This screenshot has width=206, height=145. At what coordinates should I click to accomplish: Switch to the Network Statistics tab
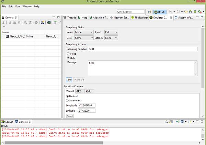click(119, 18)
